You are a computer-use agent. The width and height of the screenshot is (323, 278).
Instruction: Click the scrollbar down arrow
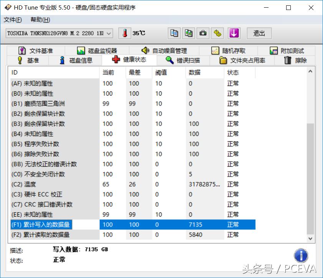(310, 238)
